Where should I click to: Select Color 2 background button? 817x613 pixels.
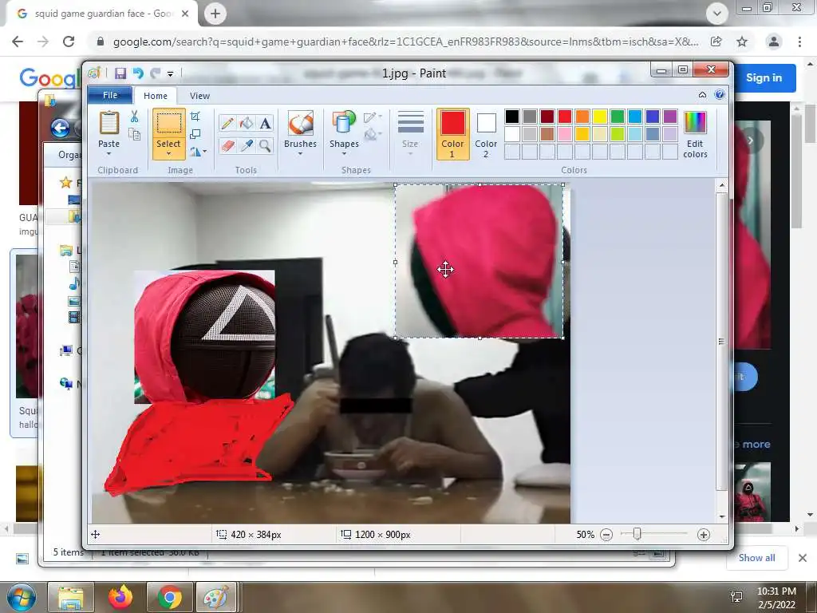pyautogui.click(x=486, y=134)
